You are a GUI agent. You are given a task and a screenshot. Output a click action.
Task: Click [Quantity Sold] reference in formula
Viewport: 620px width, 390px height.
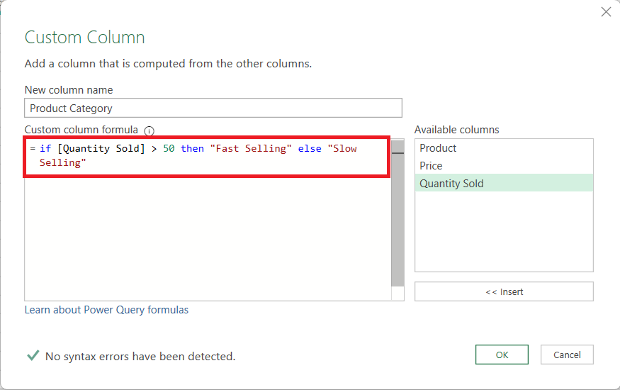[101, 148]
